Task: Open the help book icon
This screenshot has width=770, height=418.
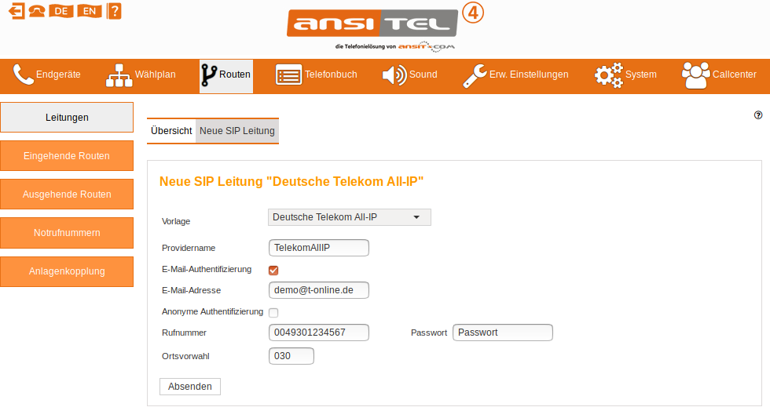Action: (114, 11)
